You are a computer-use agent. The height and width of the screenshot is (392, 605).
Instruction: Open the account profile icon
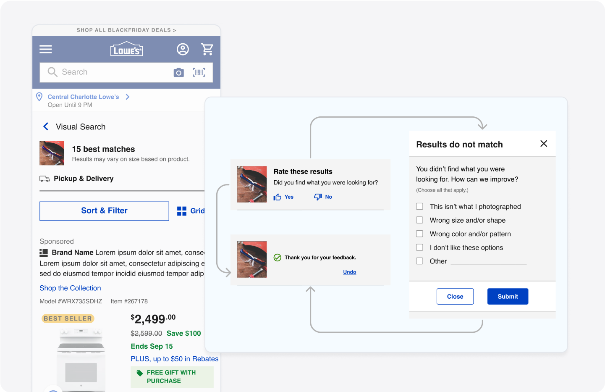183,50
